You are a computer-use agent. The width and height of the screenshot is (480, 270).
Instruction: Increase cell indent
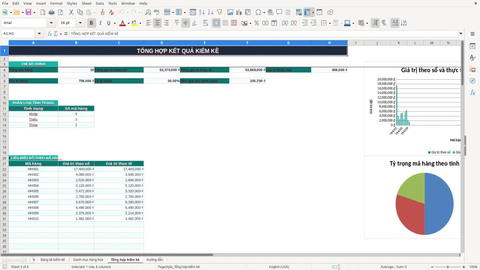pos(305,23)
